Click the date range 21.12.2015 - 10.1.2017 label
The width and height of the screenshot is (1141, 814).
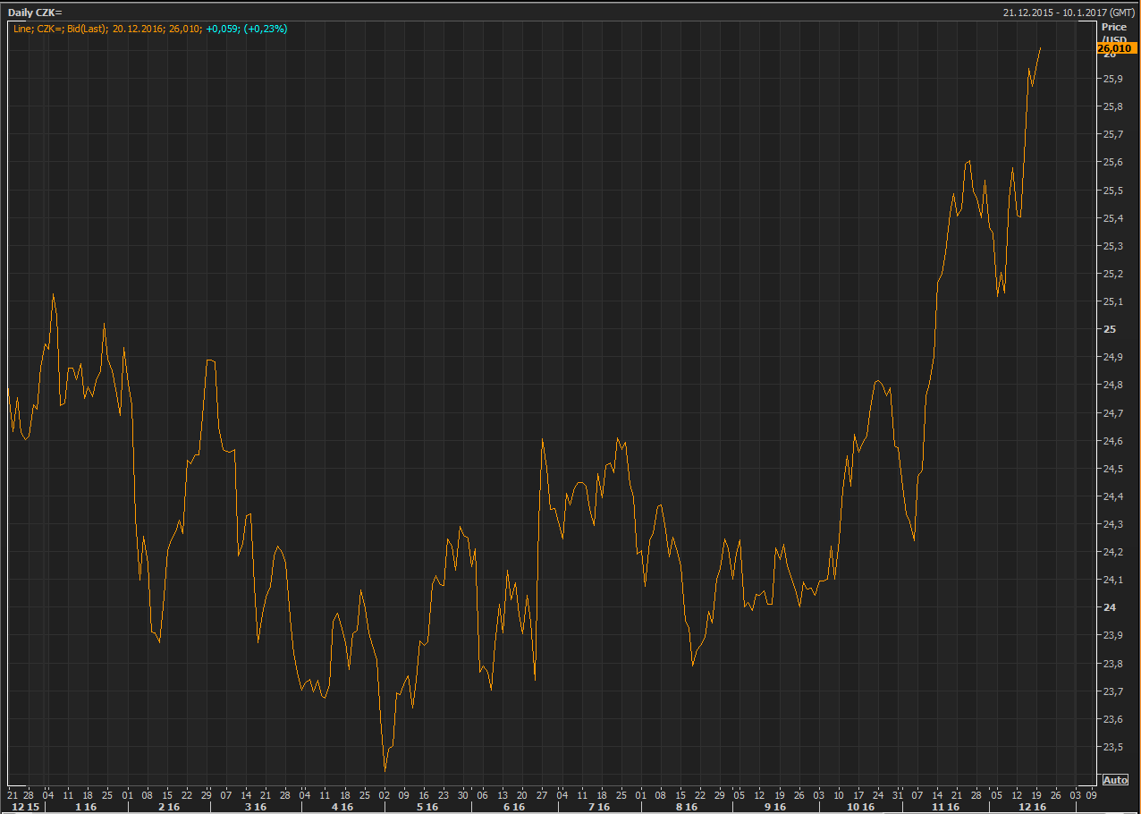click(1057, 13)
